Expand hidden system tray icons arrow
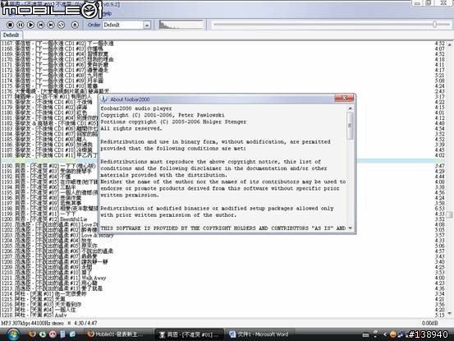 coord(385,334)
